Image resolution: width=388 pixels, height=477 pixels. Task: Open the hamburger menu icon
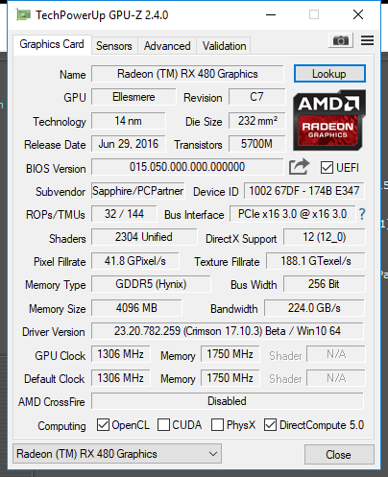point(367,40)
